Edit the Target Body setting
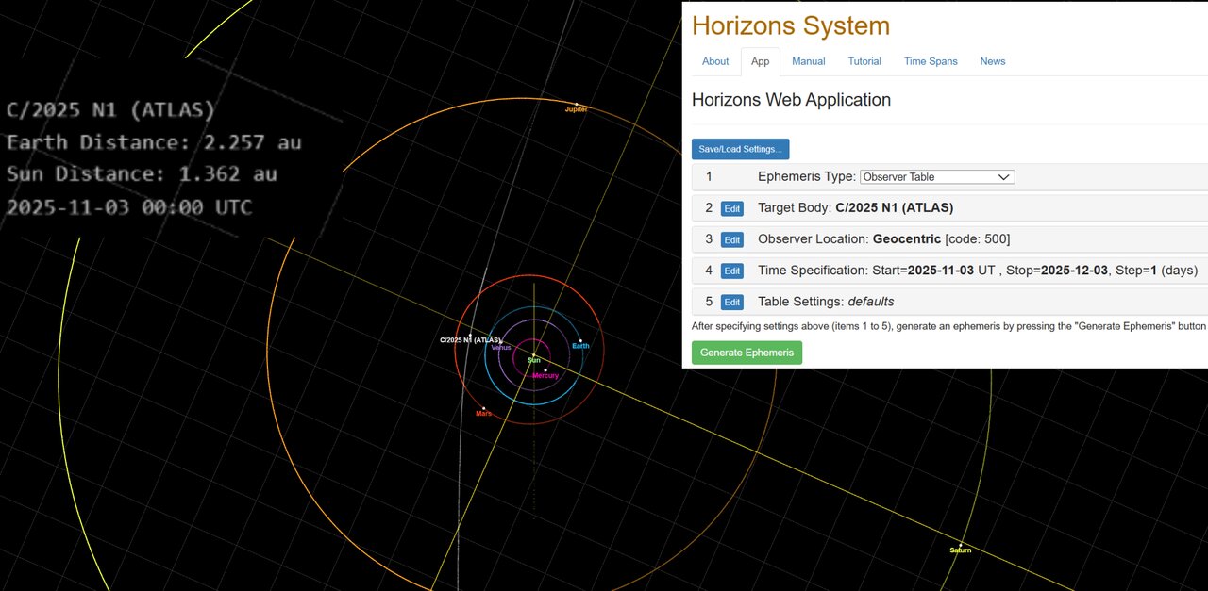The width and height of the screenshot is (1208, 591). point(732,208)
